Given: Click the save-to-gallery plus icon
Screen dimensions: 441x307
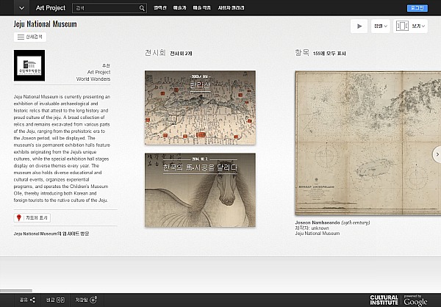Looking at the screenshot, I should point(93,300).
